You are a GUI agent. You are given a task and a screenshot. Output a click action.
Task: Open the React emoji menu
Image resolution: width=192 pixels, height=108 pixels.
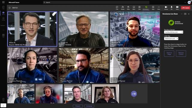[x=134, y=8]
